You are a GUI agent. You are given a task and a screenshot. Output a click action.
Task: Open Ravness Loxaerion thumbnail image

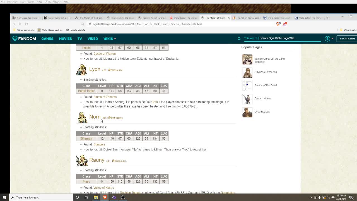coord(247,73)
